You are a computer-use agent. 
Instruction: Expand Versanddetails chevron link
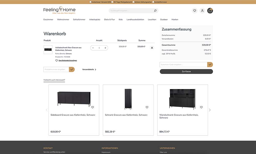pyautogui.click(x=89, y=69)
